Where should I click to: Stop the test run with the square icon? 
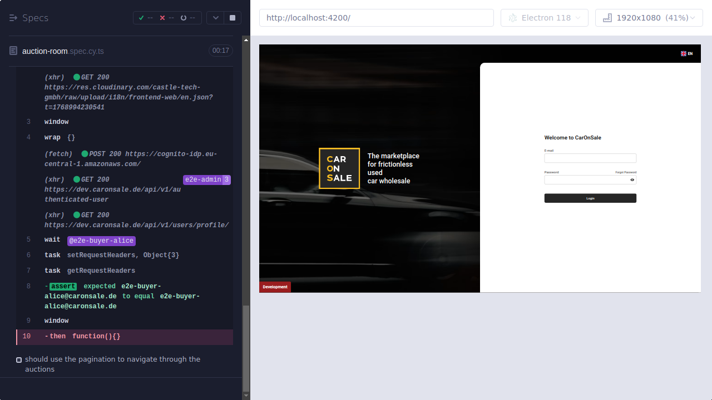232,17
